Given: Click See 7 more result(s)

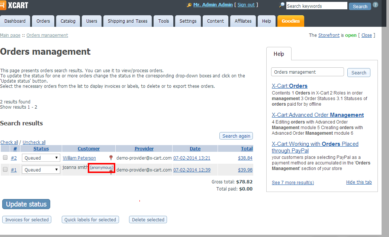Looking at the screenshot, I should click(293, 182).
